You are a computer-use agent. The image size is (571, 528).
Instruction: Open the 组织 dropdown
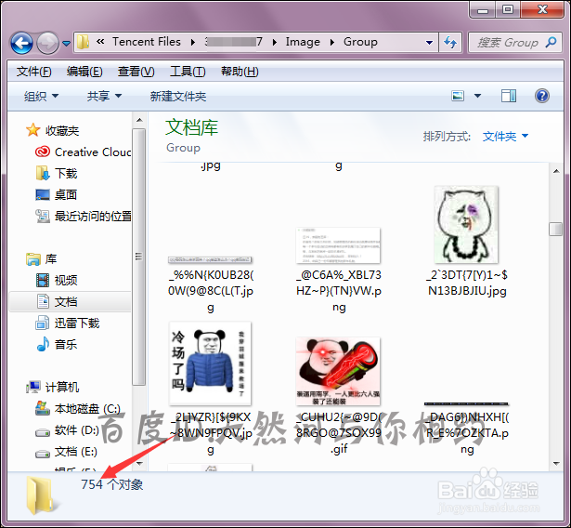(x=41, y=97)
